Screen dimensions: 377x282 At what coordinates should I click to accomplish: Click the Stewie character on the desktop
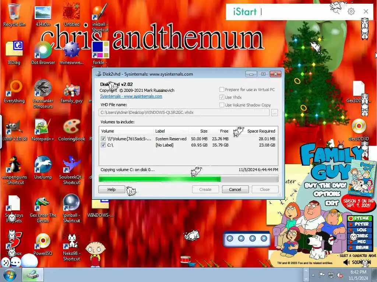95,254
